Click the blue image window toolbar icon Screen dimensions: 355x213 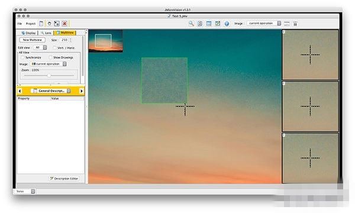[x=209, y=23]
